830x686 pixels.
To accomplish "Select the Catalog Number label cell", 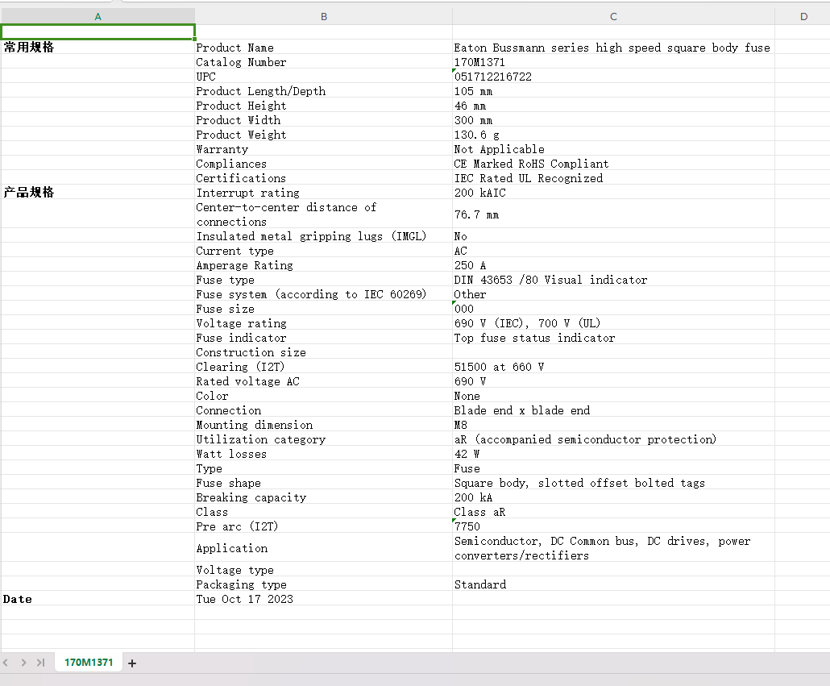I will [x=323, y=62].
